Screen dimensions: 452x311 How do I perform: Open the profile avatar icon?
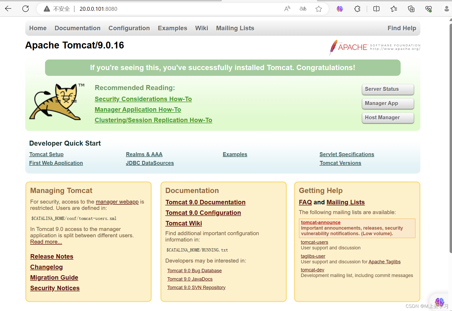[x=446, y=9]
